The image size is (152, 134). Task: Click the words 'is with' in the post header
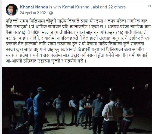tap(55, 7)
